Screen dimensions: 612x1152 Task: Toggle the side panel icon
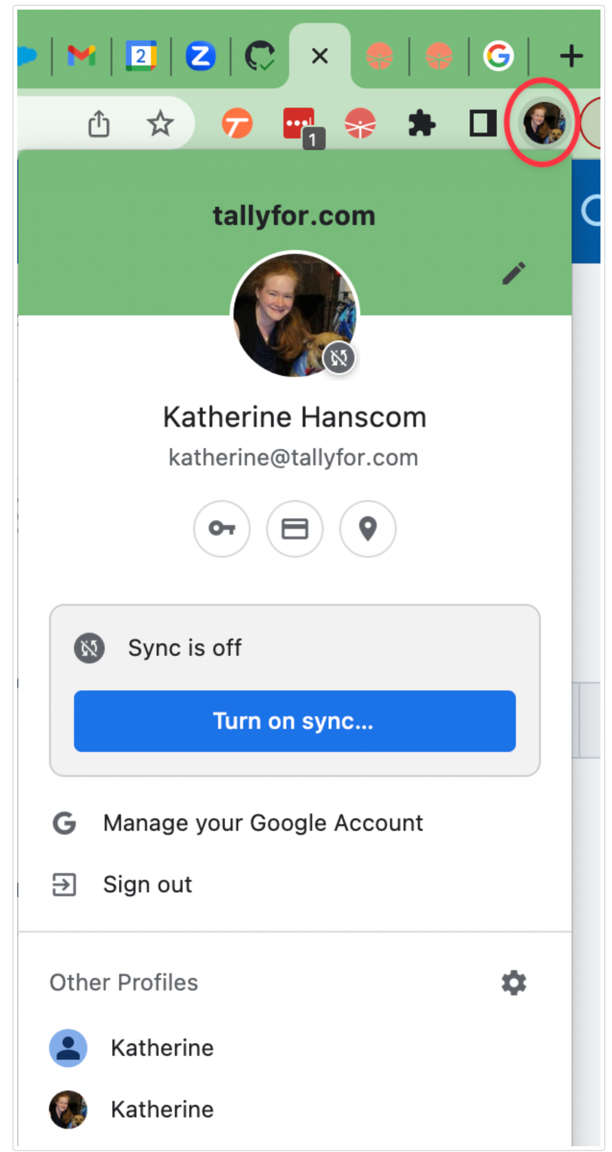tap(483, 124)
